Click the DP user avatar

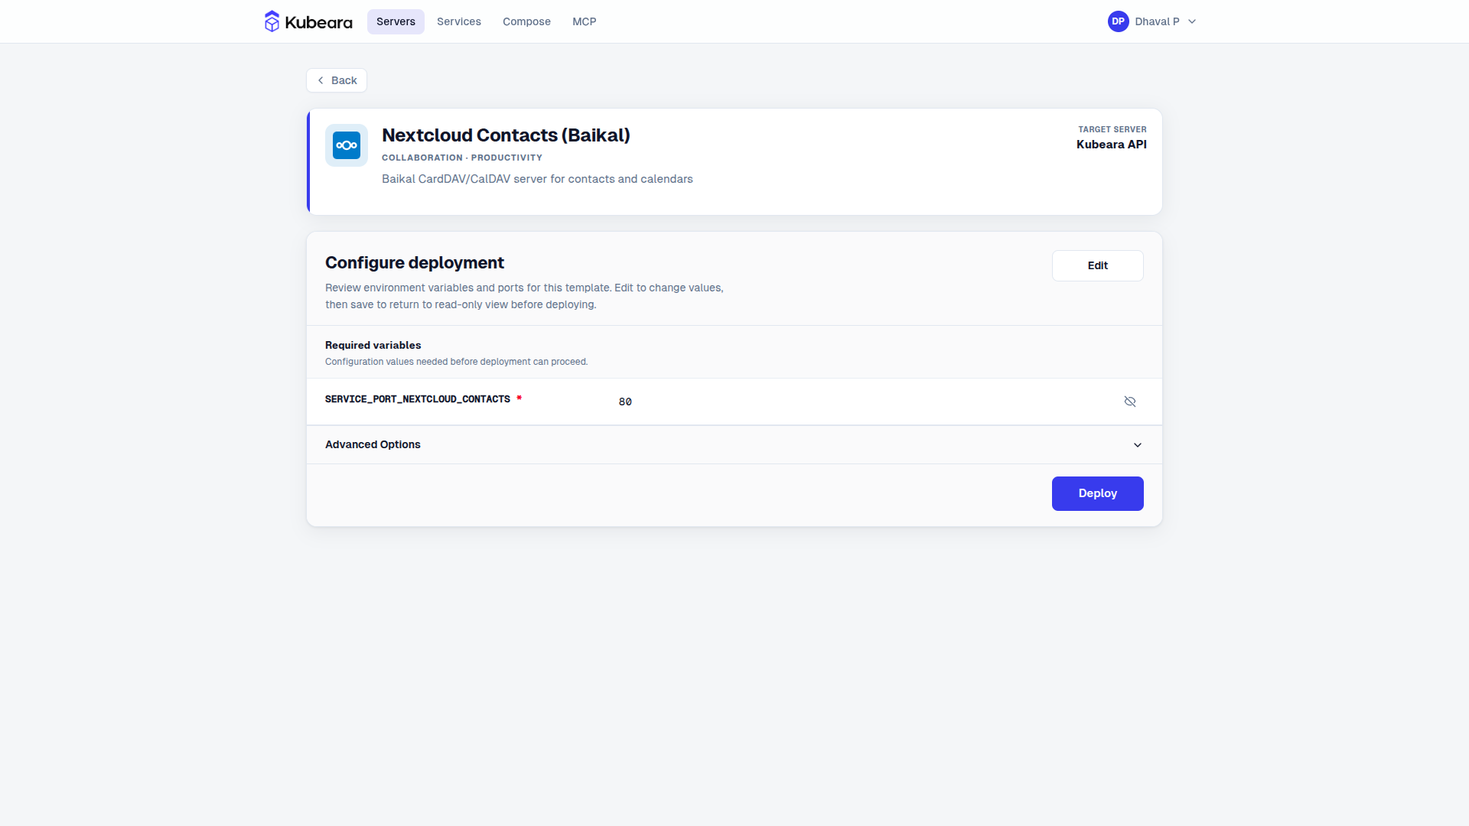click(x=1118, y=21)
